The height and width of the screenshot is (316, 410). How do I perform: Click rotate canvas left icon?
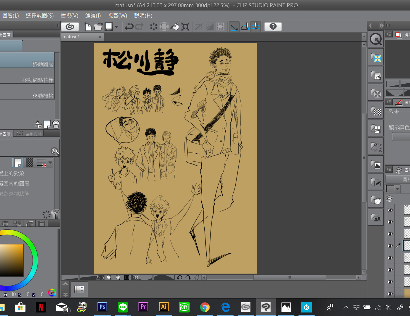[x=179, y=277]
